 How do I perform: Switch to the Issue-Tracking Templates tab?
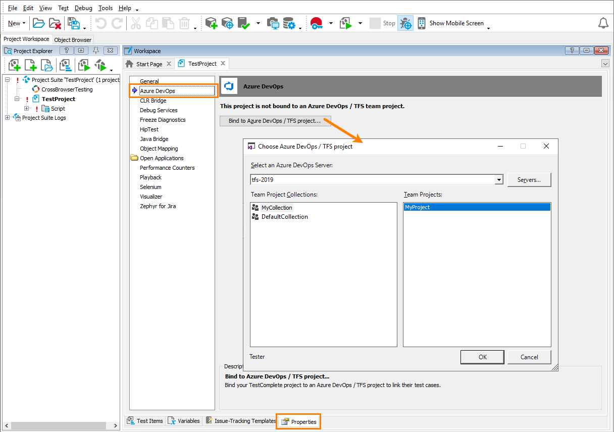tap(240, 421)
